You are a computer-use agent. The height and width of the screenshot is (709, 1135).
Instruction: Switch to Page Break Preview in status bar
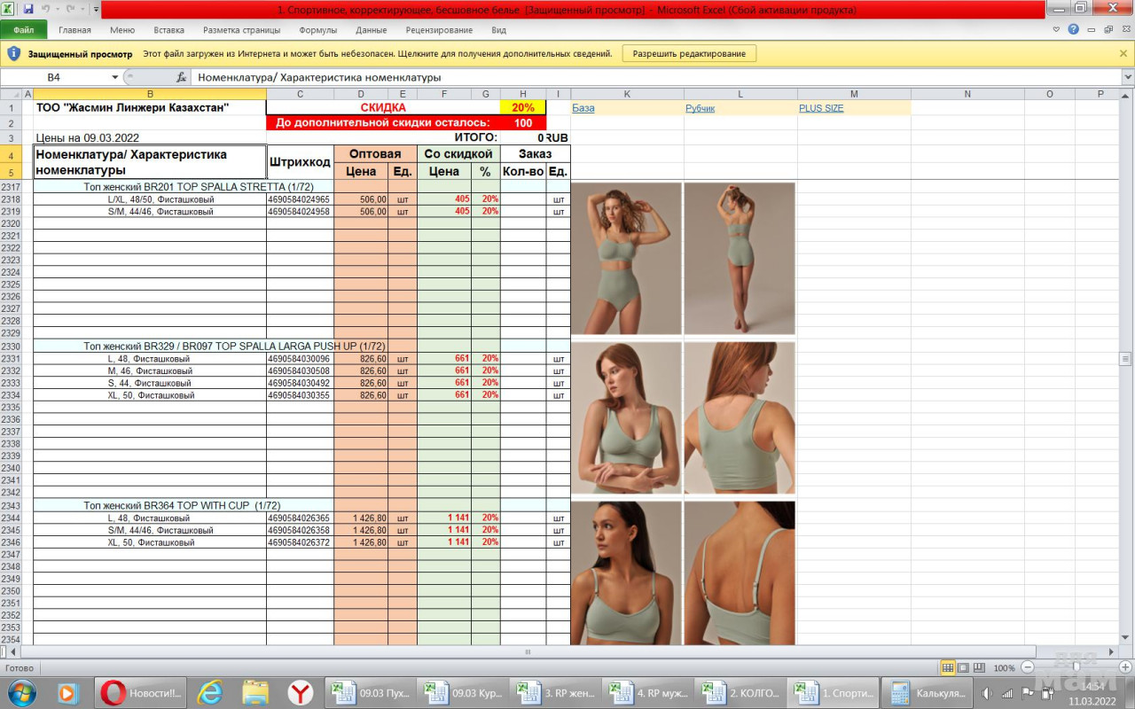coord(978,667)
